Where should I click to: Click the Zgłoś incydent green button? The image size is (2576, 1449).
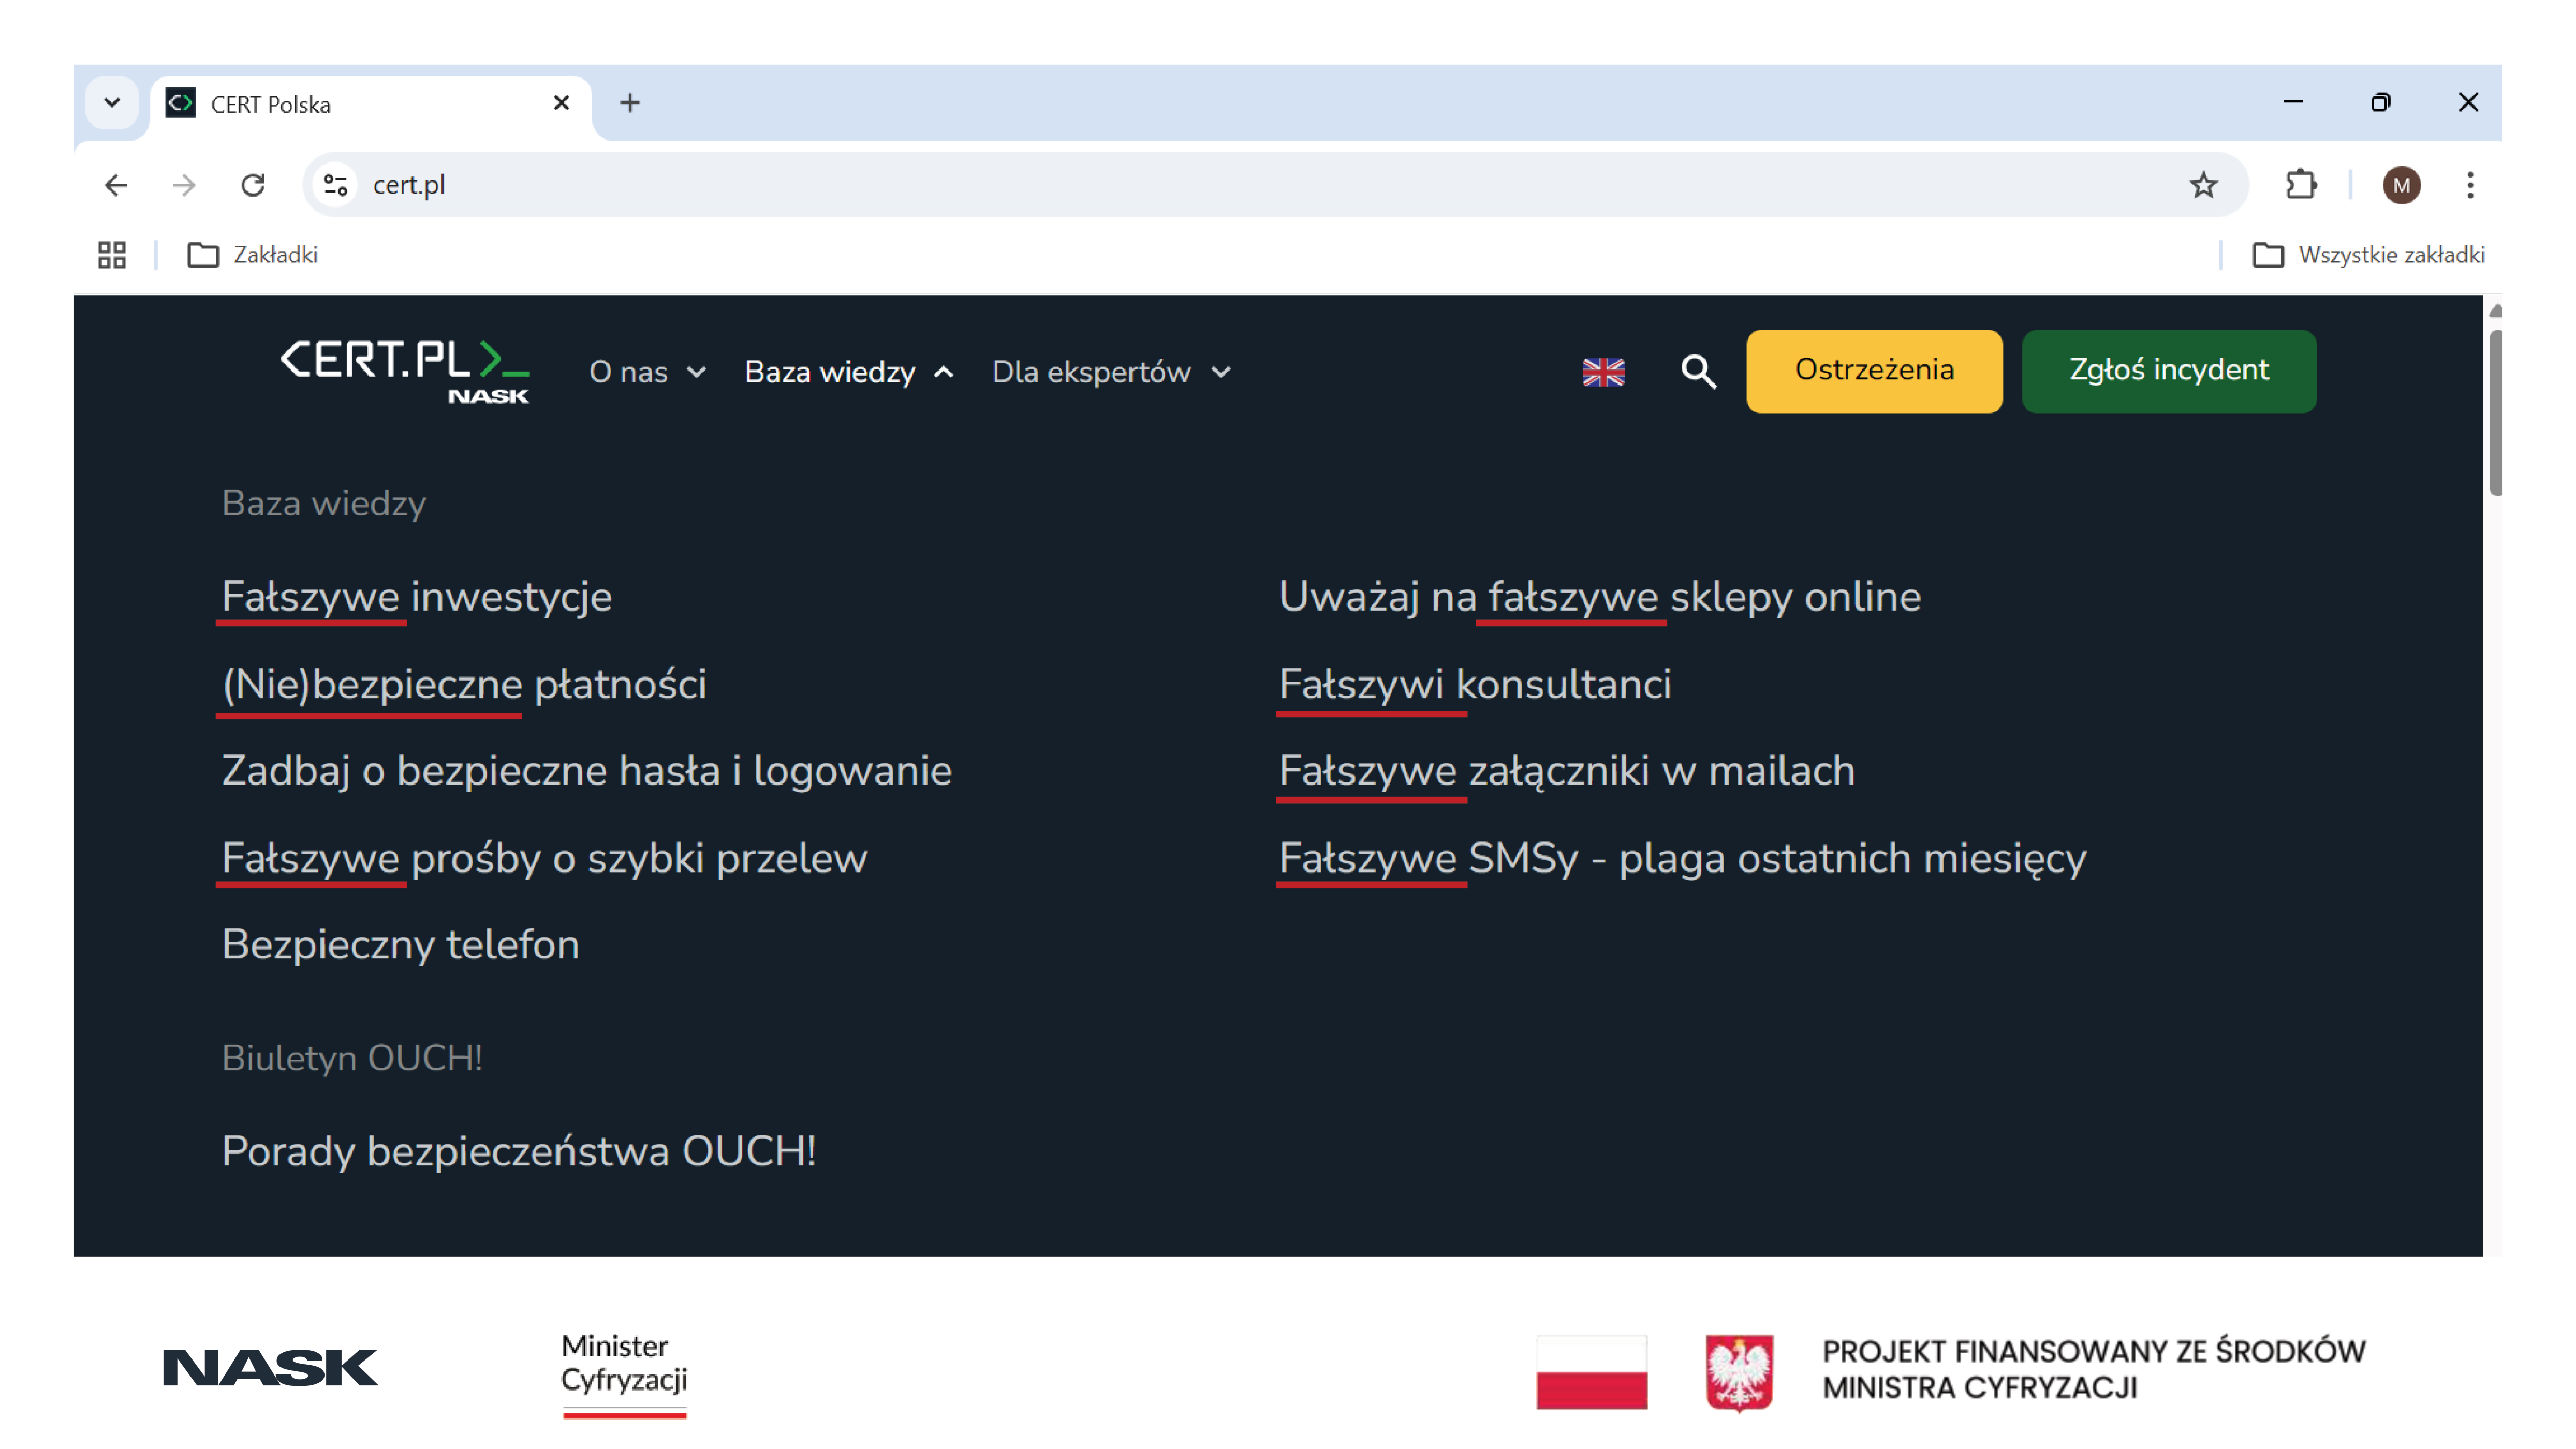click(2169, 371)
